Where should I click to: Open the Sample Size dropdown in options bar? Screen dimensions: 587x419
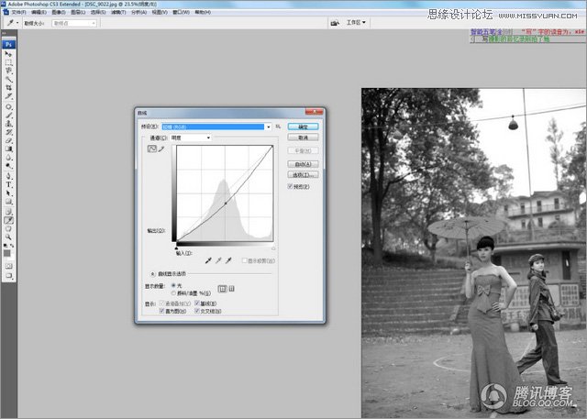coord(73,23)
